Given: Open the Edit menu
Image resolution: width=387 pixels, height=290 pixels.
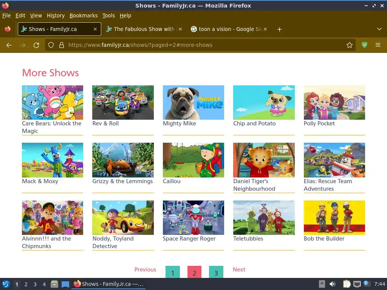Looking at the screenshot, I should (x=20, y=15).
